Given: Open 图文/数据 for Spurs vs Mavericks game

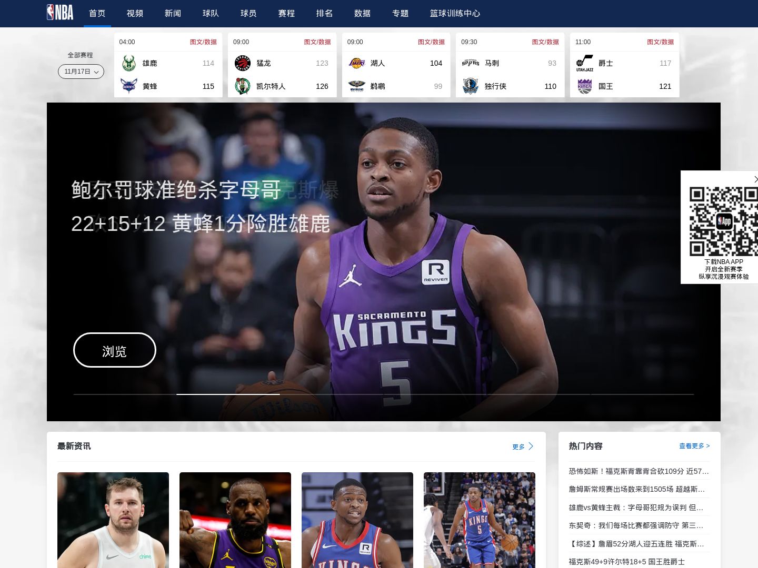Looking at the screenshot, I should tap(545, 42).
